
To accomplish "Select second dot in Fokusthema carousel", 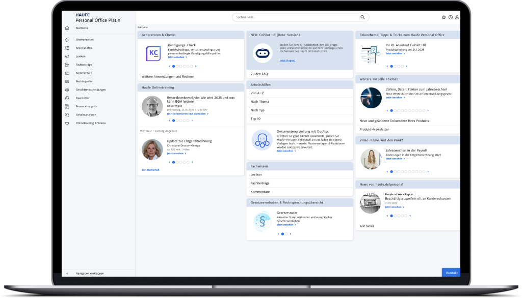I will (x=395, y=66).
